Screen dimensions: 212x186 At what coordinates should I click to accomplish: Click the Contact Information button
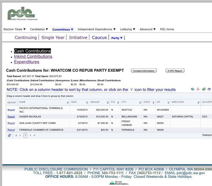coord(144,71)
